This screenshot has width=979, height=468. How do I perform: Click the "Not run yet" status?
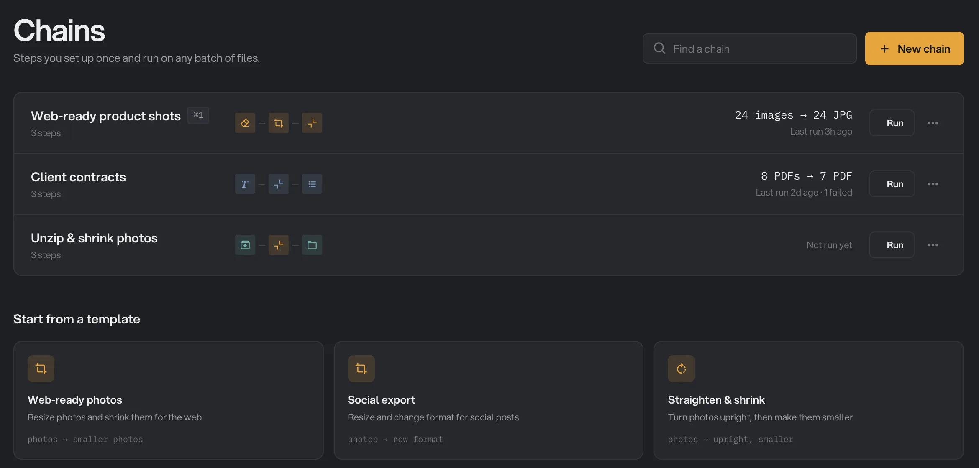coord(829,245)
